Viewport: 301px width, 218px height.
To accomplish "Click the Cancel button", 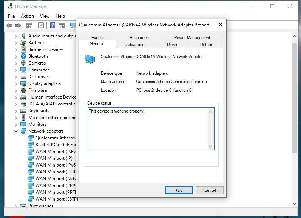I will coord(210,190).
